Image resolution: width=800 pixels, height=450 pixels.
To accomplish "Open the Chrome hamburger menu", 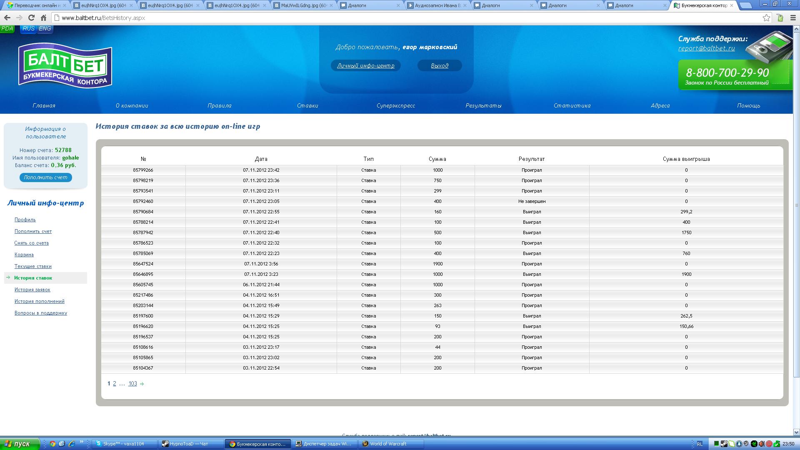I will tap(792, 17).
